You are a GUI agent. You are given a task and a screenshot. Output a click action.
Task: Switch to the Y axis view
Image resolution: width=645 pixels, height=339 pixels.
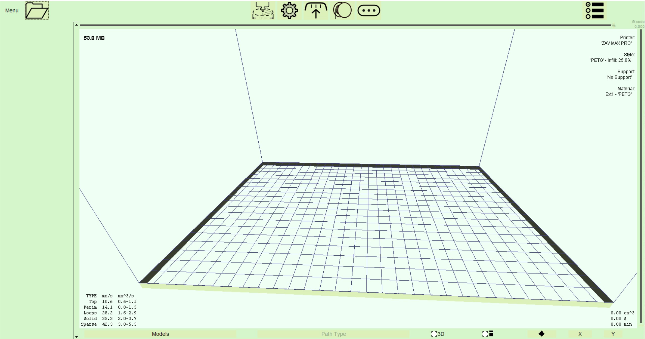[x=613, y=334]
